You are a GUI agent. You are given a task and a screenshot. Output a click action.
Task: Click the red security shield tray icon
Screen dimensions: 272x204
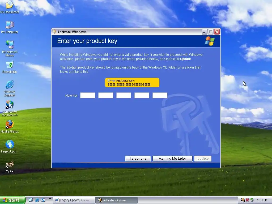coord(247,200)
